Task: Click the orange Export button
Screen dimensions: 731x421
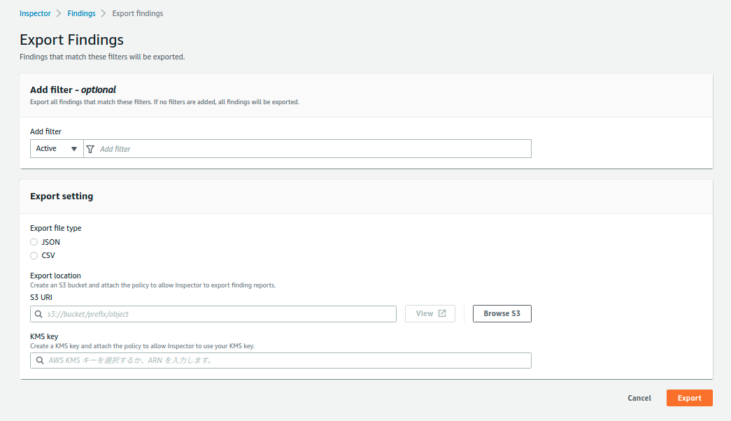Action: (689, 398)
